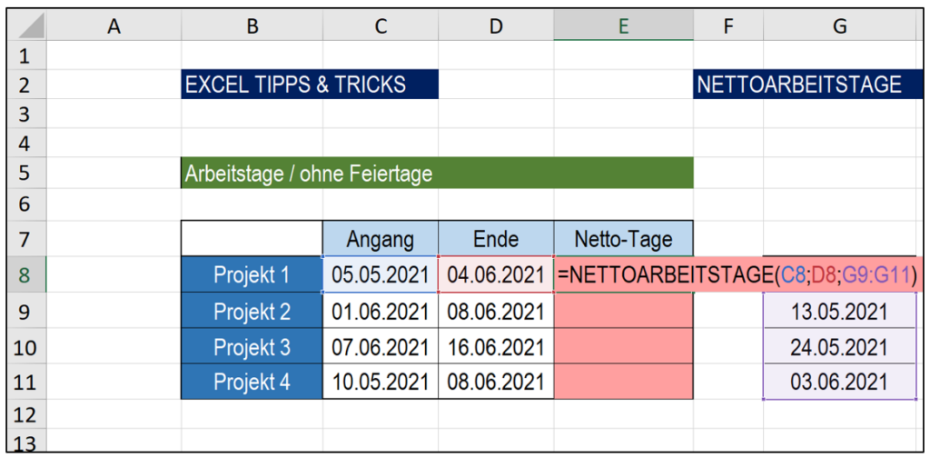Select row 5 header
The width and height of the screenshot is (930, 457).
pos(24,174)
